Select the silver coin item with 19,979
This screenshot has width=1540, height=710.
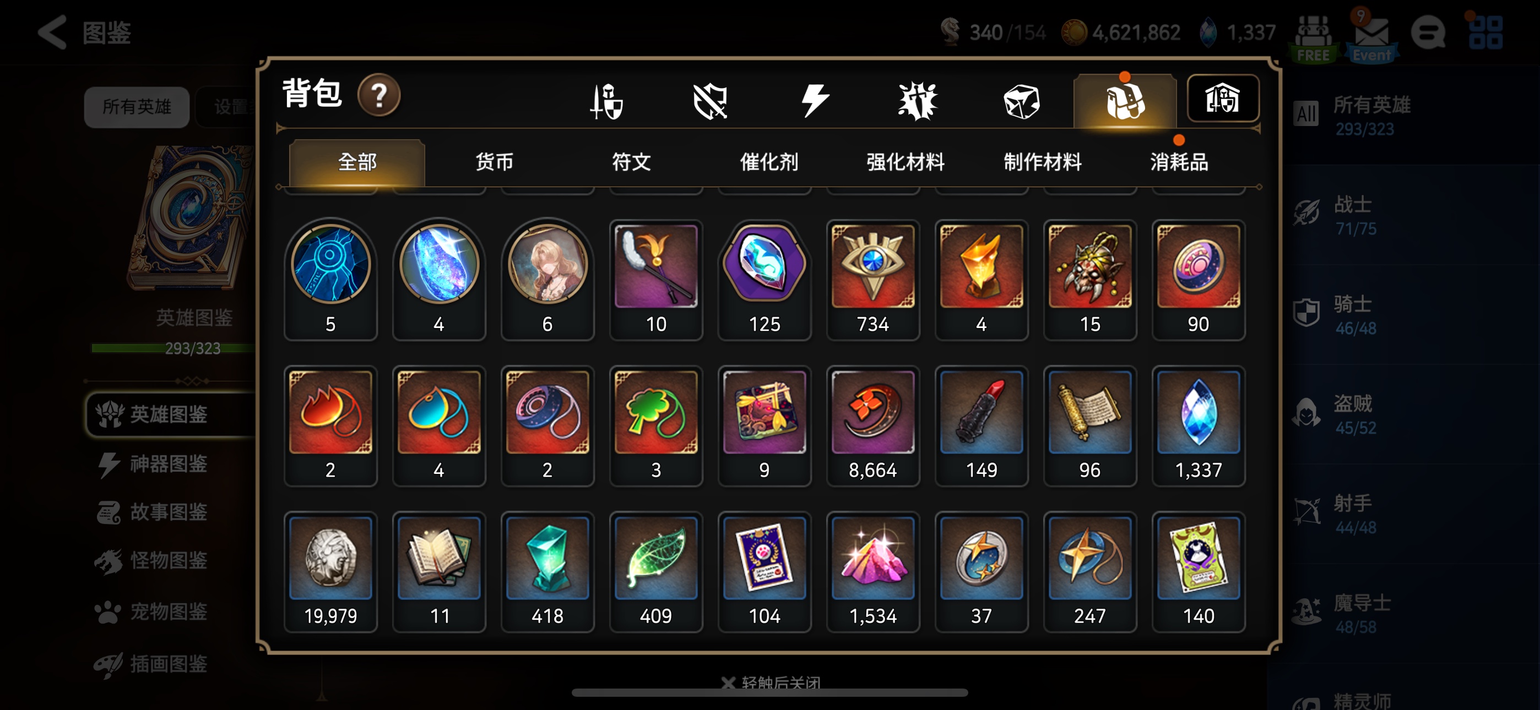[x=330, y=571]
